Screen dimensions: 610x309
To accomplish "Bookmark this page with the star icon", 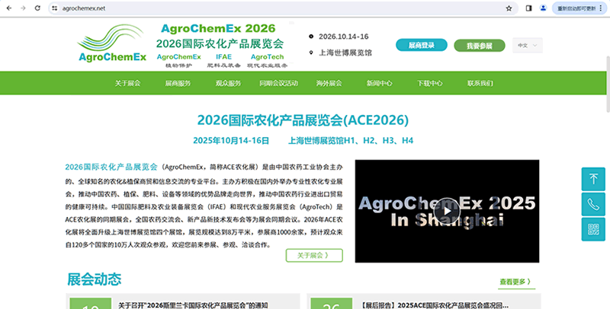I will pyautogui.click(x=509, y=8).
